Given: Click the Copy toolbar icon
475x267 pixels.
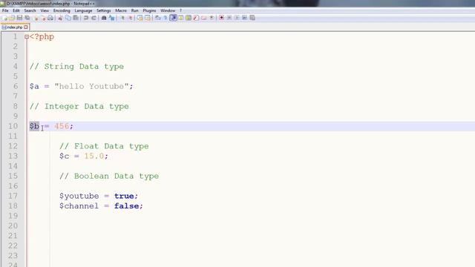Looking at the screenshot, I should click(68, 18).
